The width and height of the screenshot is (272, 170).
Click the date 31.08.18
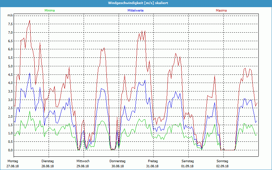point(152,166)
